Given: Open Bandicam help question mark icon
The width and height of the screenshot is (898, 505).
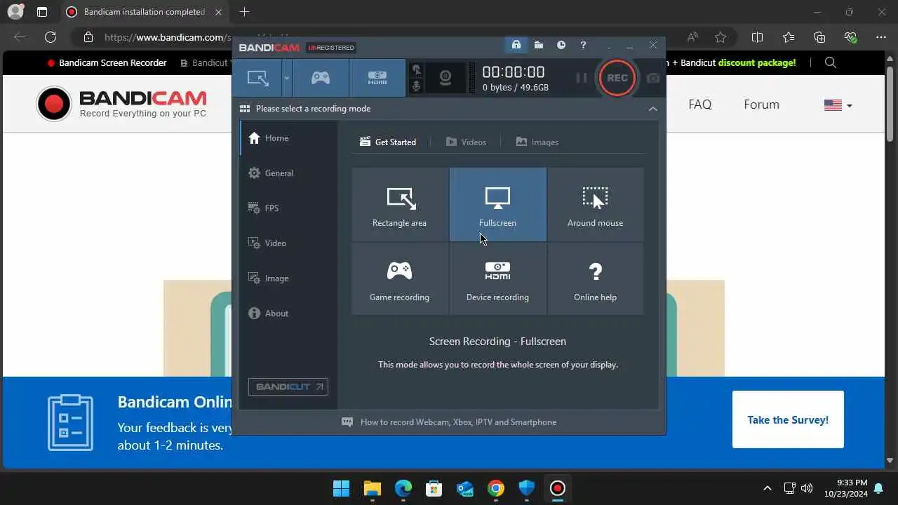Looking at the screenshot, I should click(583, 46).
